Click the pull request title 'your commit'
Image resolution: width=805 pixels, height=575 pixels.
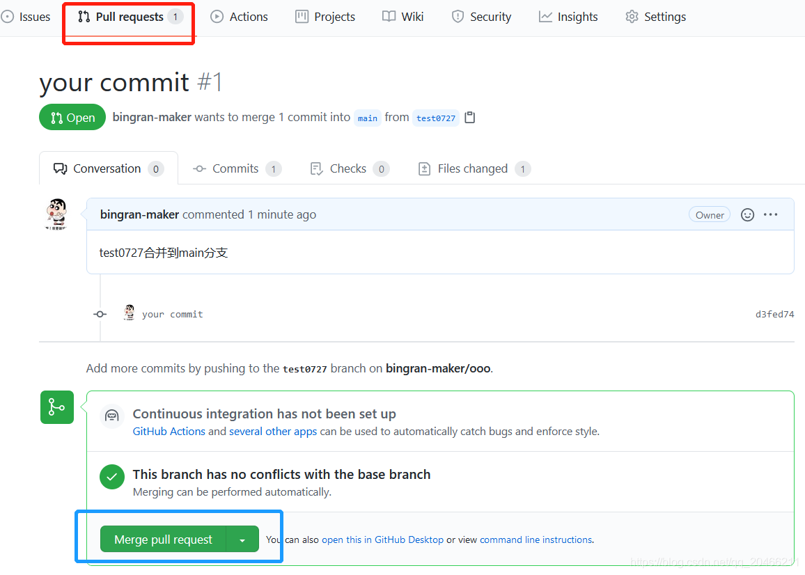pyautogui.click(x=114, y=82)
